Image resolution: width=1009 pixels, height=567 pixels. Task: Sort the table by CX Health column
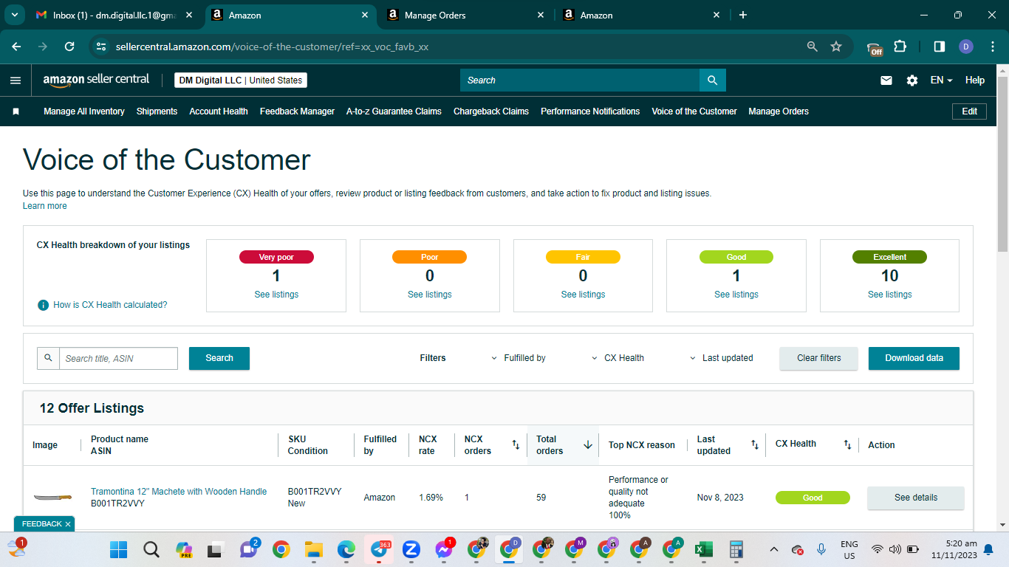[x=847, y=445]
